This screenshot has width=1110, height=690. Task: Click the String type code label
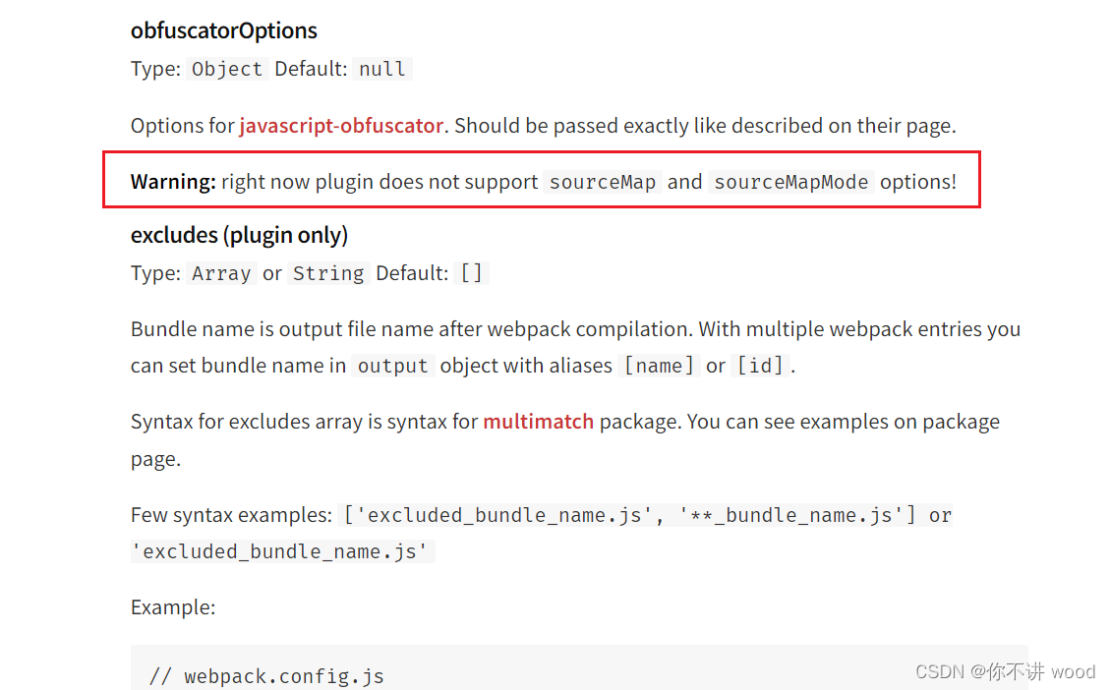[x=328, y=273]
